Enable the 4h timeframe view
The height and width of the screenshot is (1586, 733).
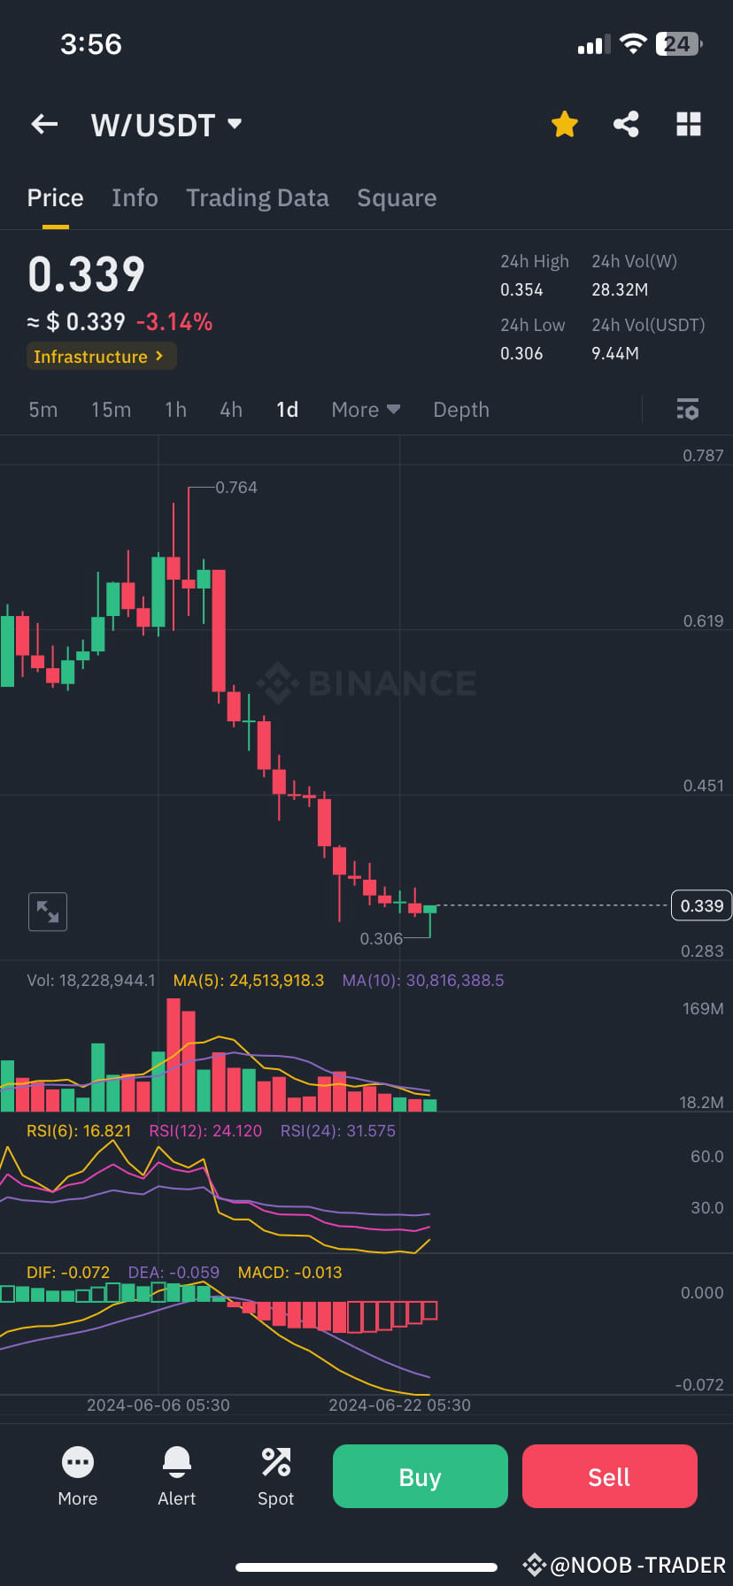pyautogui.click(x=230, y=409)
